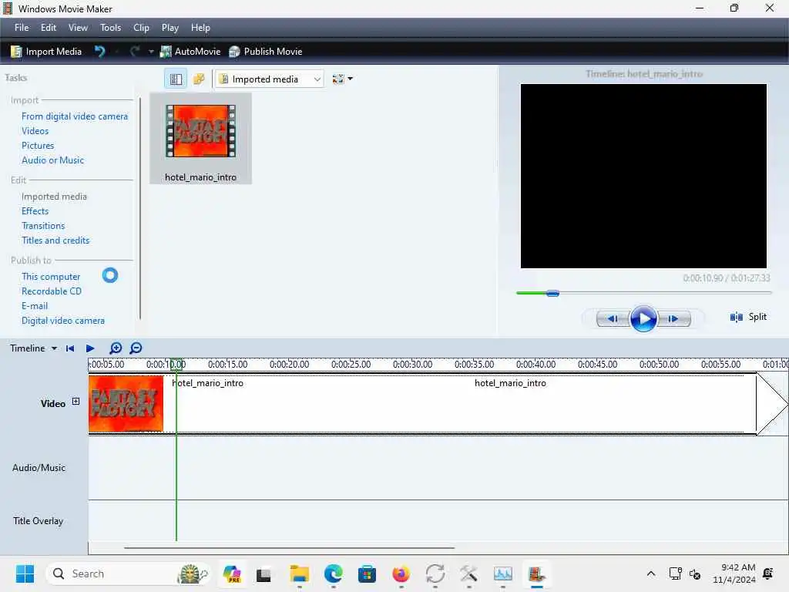
Task: Click the preview seek bar handle
Action: pos(552,293)
